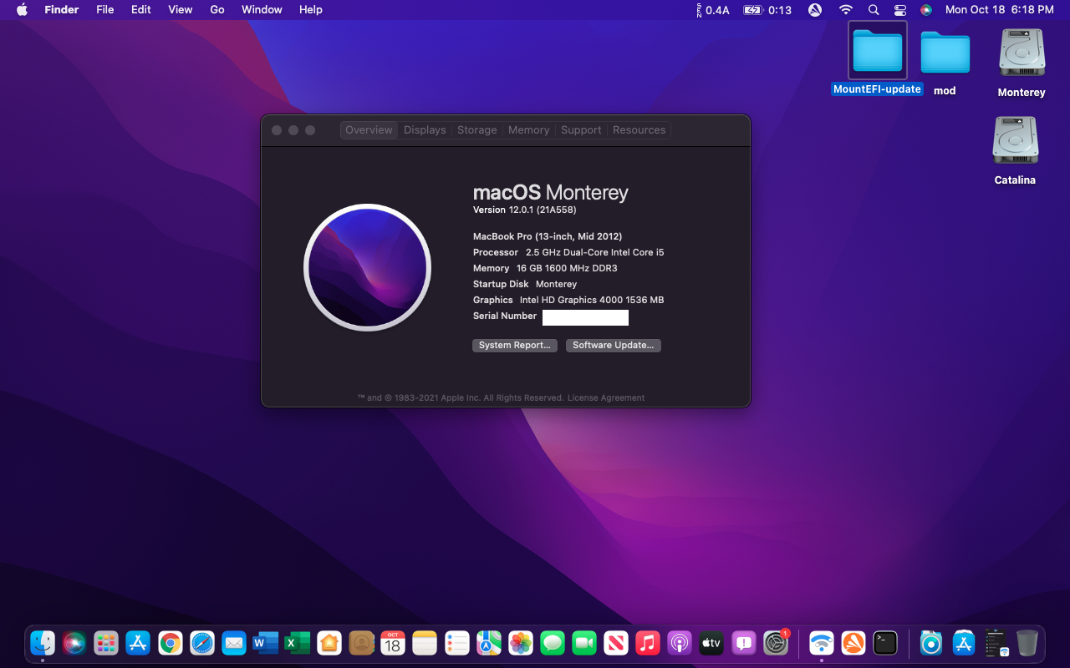
Task: Switch to the Resources tab
Action: pos(639,130)
